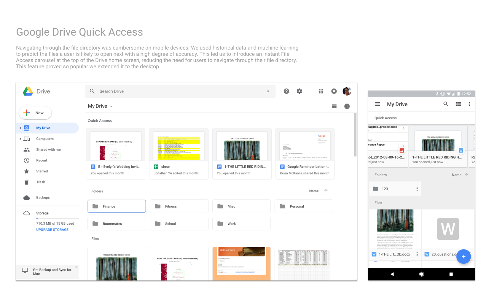Open 1-THE LITTLE RED RIDIN Quick Access card
The width and height of the screenshot is (489, 303).
click(242, 154)
